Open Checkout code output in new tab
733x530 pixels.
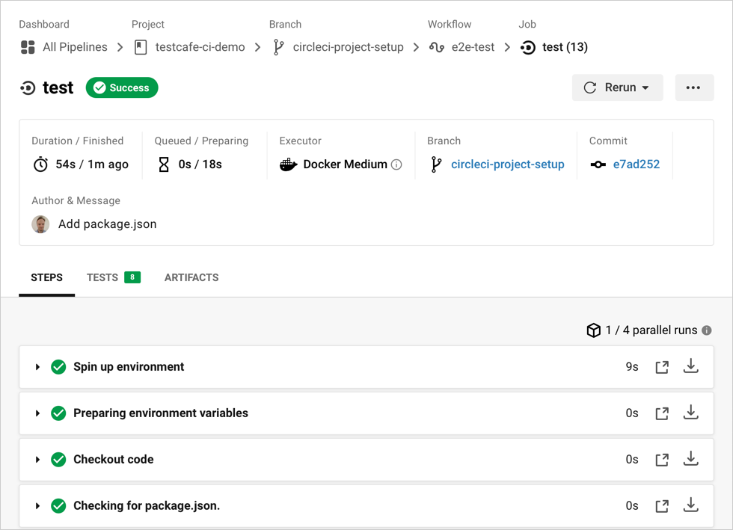661,460
